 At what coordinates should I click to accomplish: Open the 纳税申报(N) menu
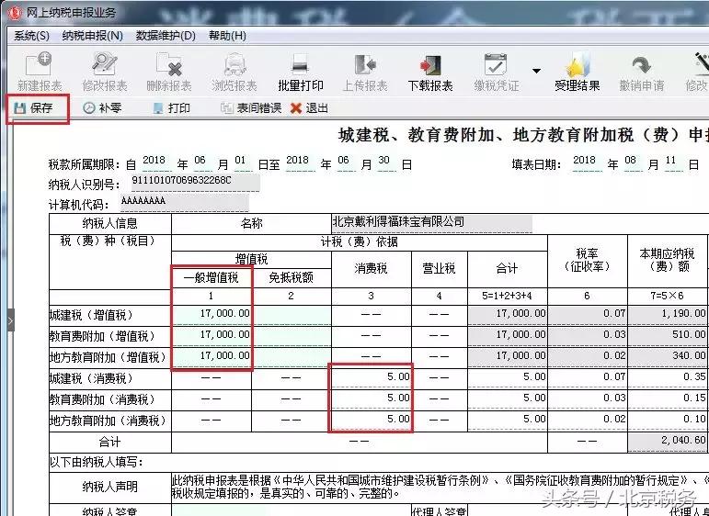[93, 36]
